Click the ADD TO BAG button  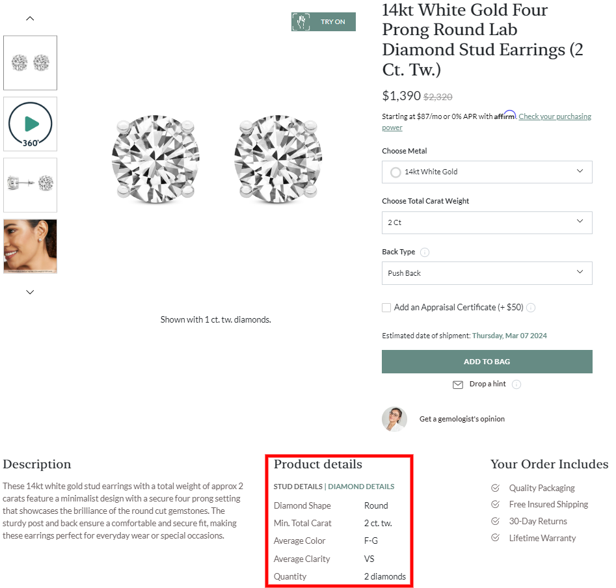[487, 361]
